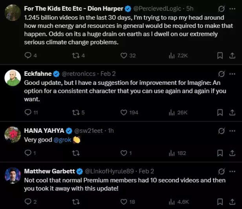Viewport: 242px width, 209px height.
Task: Like Matthew Garbett's Premium members tweet
Action: tap(124, 202)
